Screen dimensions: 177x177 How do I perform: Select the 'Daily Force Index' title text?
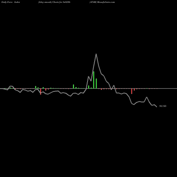(x=11, y=2)
